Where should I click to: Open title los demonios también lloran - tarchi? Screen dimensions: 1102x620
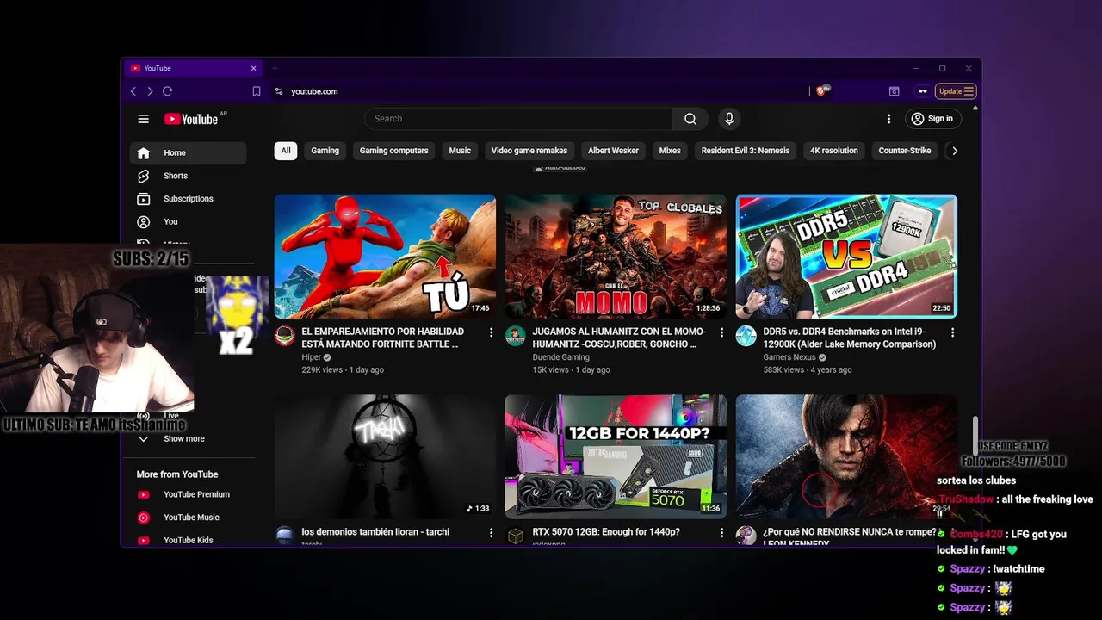(x=375, y=532)
